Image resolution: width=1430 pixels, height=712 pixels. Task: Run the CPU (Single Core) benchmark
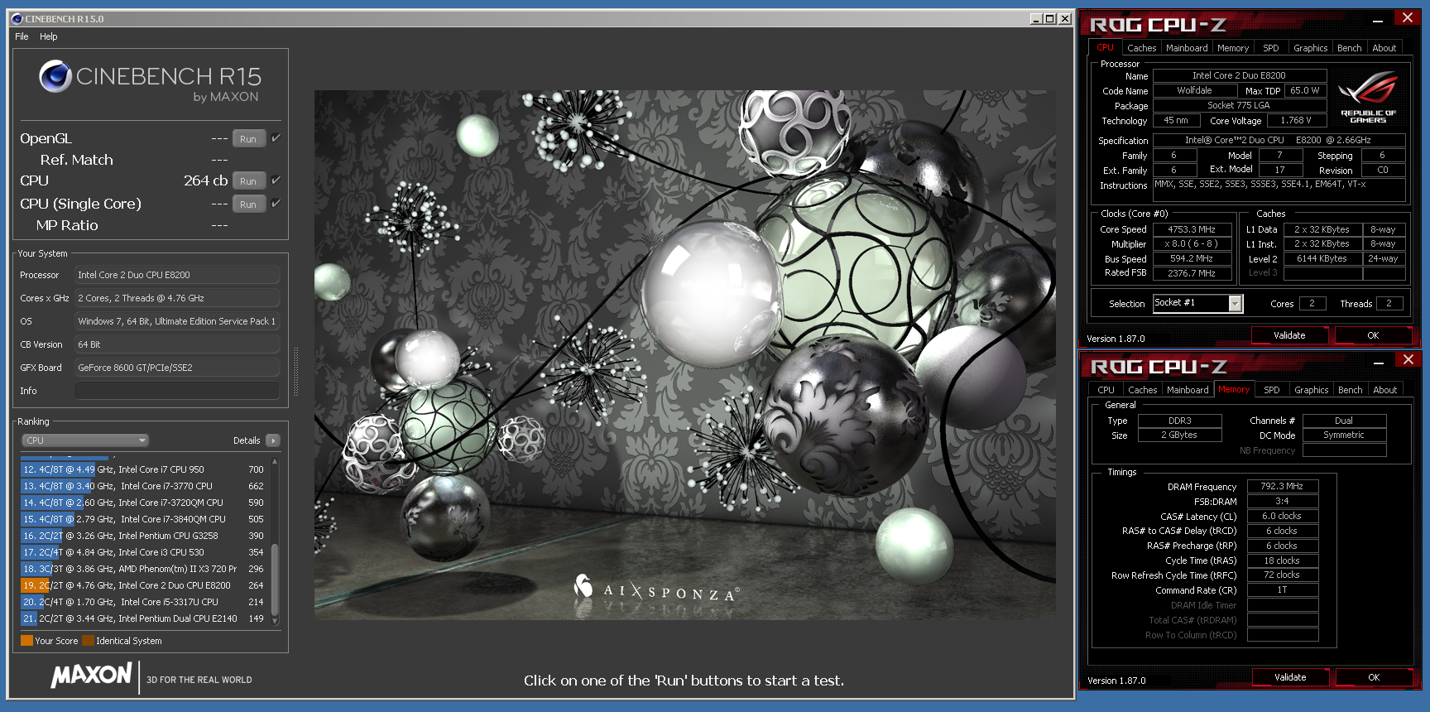tap(248, 204)
